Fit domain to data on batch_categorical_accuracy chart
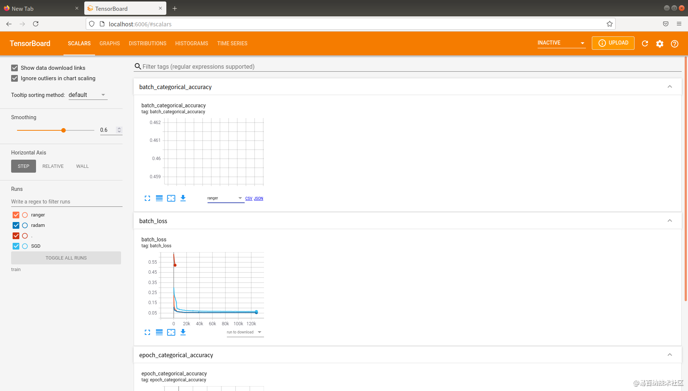Viewport: 688px width, 391px height. (x=171, y=198)
